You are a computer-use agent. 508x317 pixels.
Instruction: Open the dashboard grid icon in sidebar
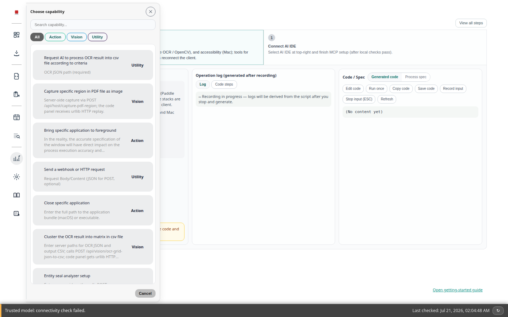17,35
